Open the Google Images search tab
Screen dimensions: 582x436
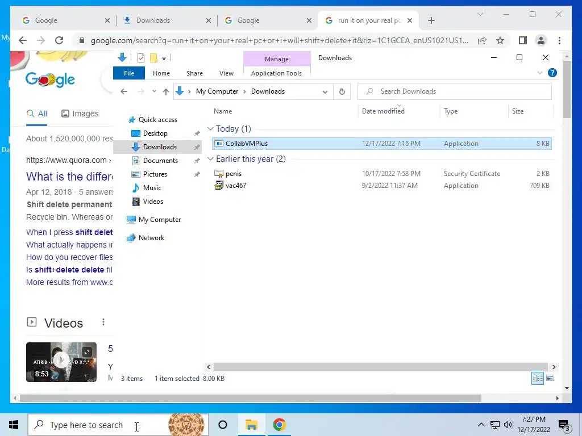coord(80,114)
